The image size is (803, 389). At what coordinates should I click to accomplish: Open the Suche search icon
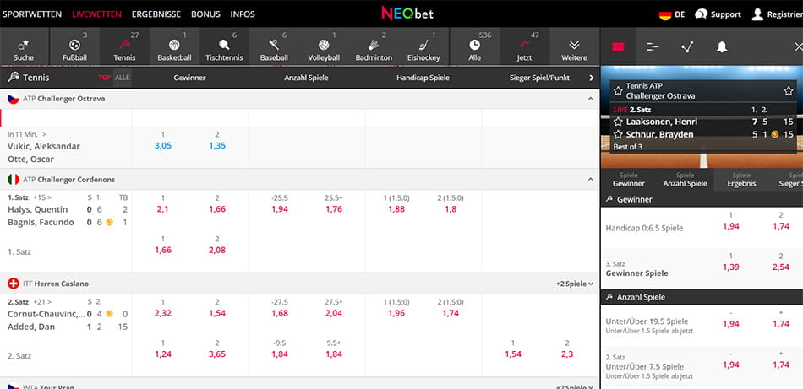pos(24,46)
